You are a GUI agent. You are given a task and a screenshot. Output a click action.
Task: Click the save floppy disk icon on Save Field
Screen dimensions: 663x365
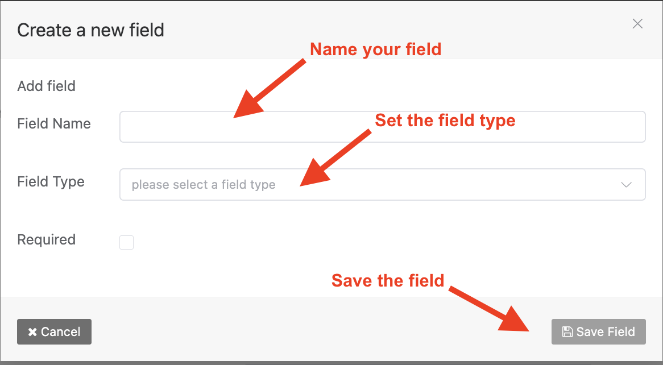coord(568,331)
